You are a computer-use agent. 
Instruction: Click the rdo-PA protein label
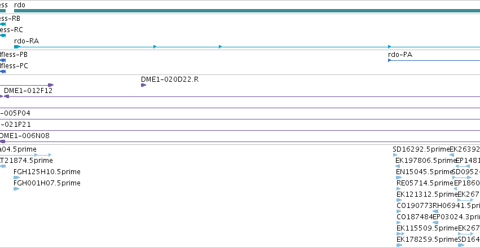pos(400,55)
